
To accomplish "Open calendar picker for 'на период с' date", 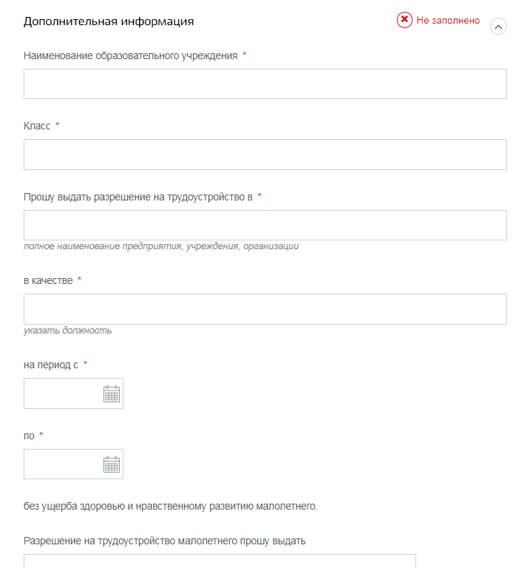I will (111, 393).
